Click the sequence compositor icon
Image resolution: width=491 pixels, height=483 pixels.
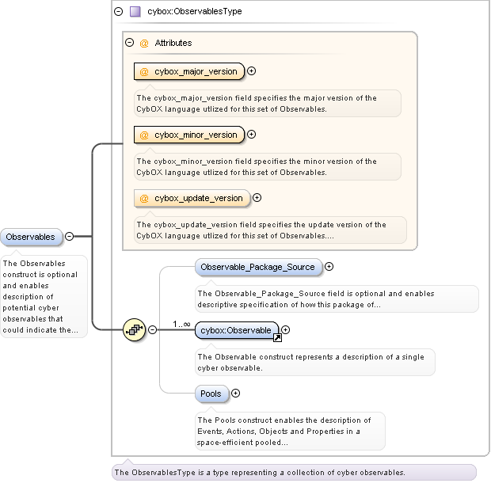click(134, 329)
